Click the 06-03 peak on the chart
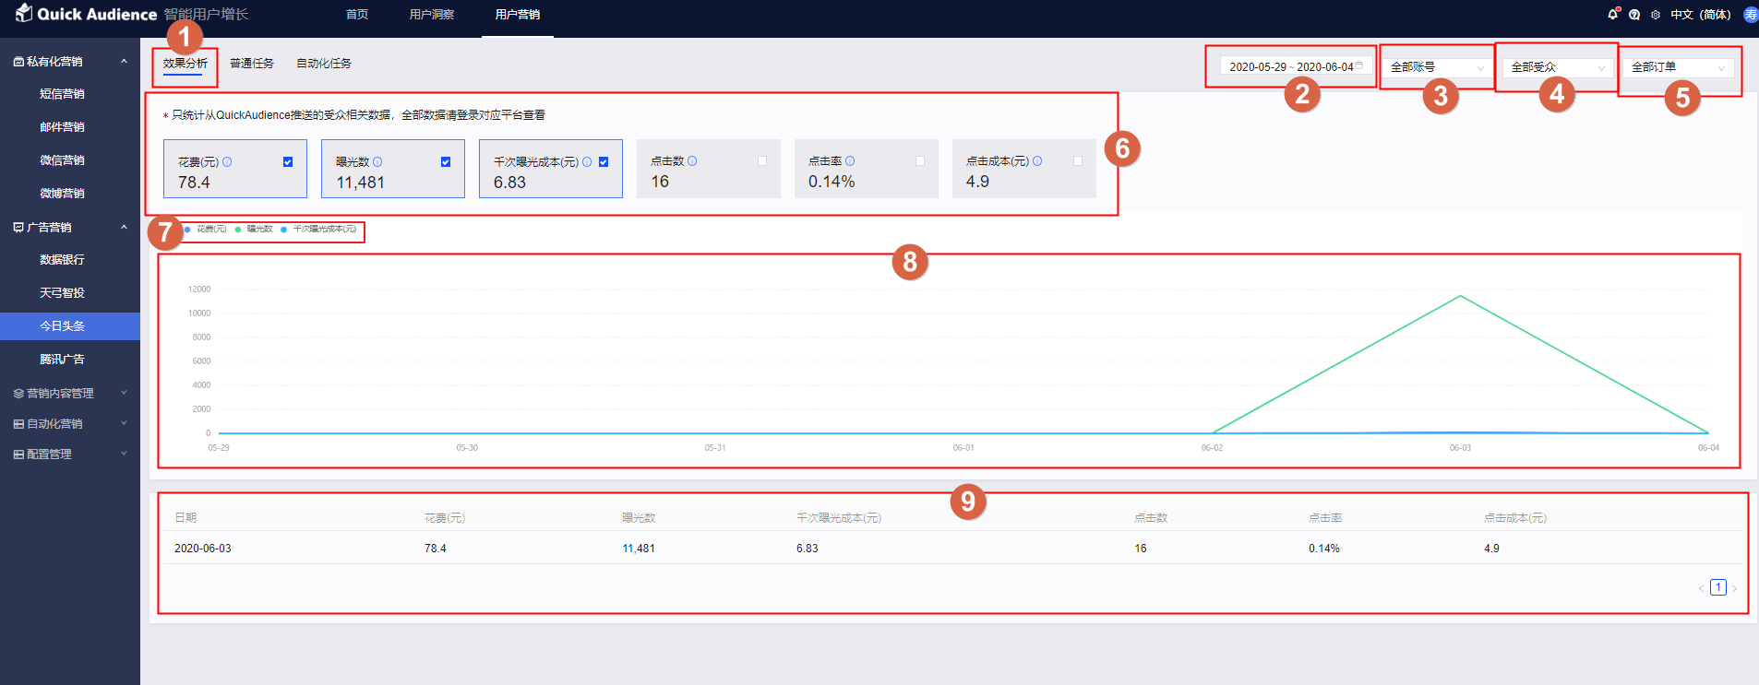The height and width of the screenshot is (685, 1759). pos(1460,296)
